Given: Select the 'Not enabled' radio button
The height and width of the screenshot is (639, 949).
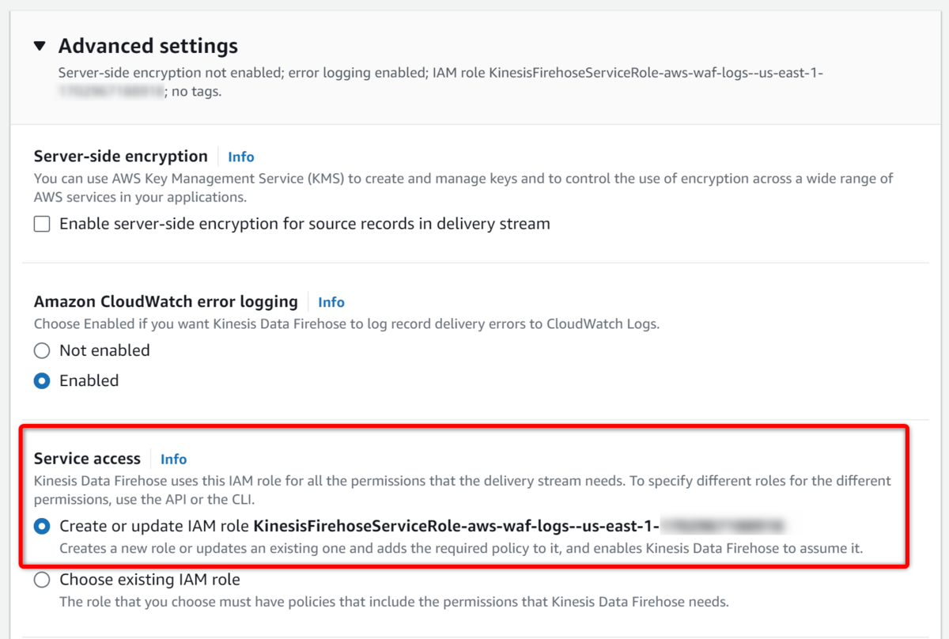Looking at the screenshot, I should [x=42, y=350].
